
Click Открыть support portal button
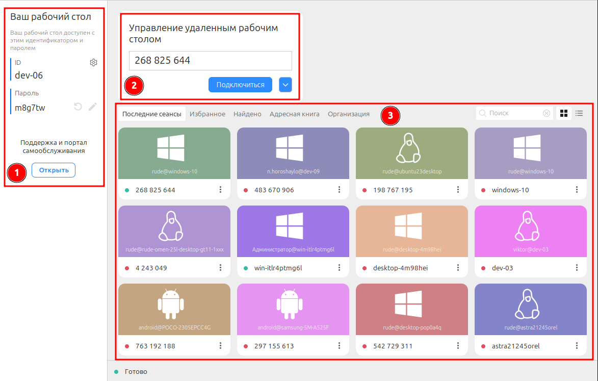click(54, 170)
